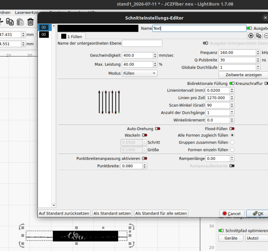
Task: Click the Max. Leistung spinner arrows
Action: click(155, 64)
